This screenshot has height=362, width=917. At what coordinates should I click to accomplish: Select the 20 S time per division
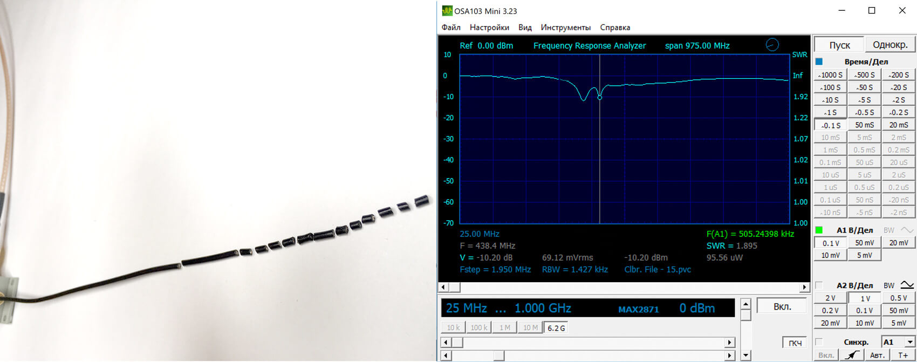(x=899, y=87)
